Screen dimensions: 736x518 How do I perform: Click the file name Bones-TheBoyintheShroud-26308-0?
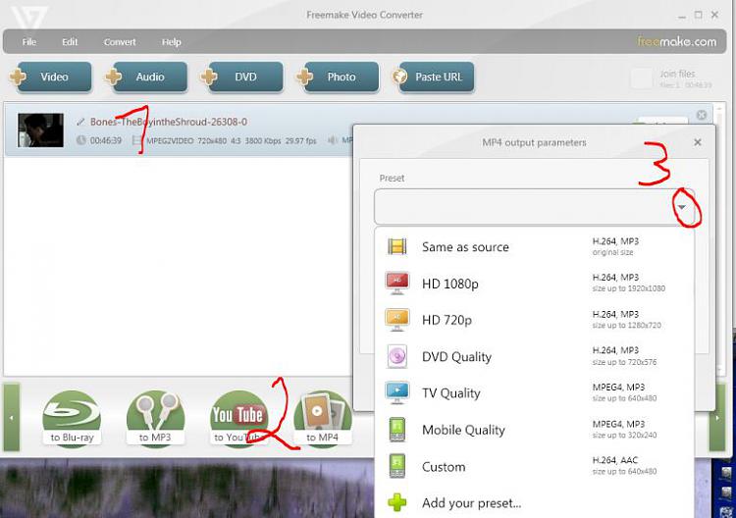tap(169, 122)
